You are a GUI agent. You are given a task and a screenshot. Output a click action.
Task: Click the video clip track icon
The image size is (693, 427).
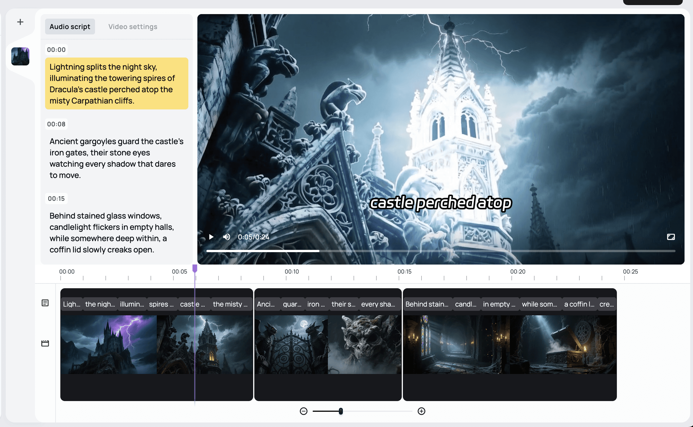45,343
